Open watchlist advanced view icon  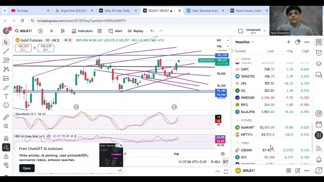[x=298, y=42]
